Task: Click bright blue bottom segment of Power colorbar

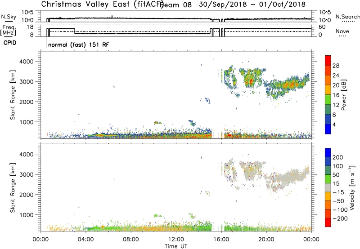Action: pos(328,129)
